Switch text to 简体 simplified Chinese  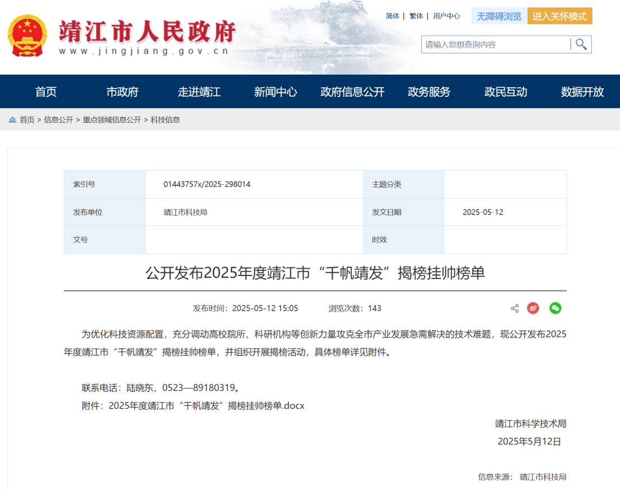[392, 15]
